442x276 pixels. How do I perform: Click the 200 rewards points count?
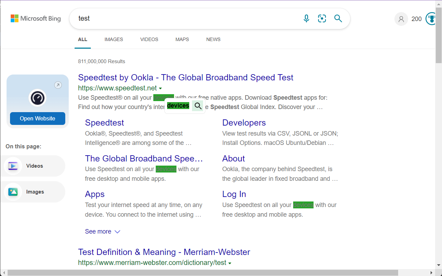[416, 19]
